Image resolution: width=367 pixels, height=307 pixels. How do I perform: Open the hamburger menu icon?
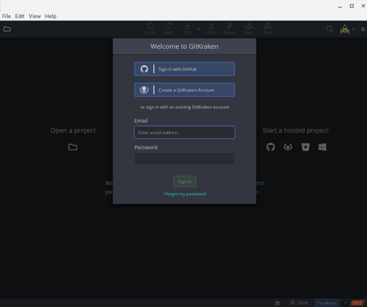point(363,29)
